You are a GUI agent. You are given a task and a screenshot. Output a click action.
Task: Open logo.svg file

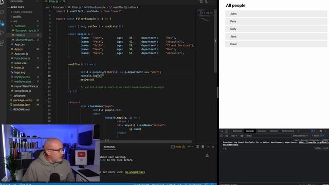[x=20, y=72]
